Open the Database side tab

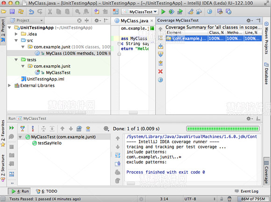[x=266, y=74]
